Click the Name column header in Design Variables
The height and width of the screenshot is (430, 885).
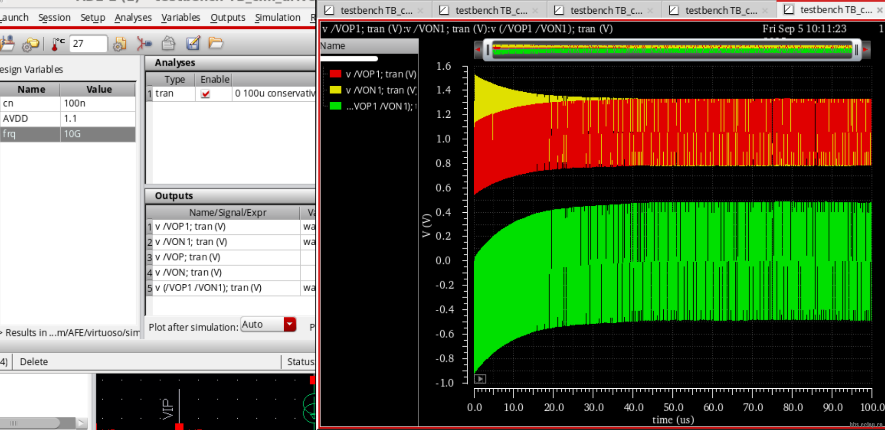(31, 89)
